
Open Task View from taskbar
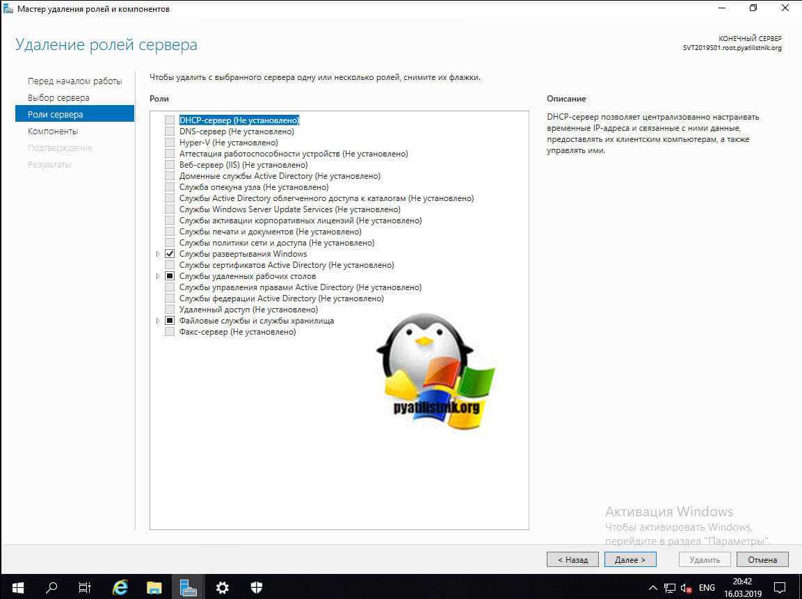[x=85, y=587]
